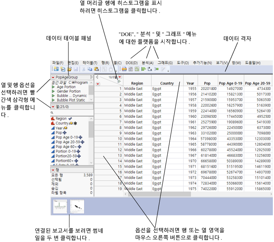
Task: Click the grayed pencil edit icon
Action: point(163,69)
